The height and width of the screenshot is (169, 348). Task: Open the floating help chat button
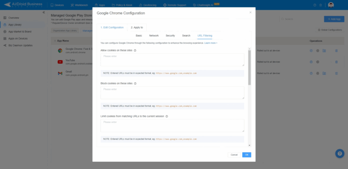pyautogui.click(x=340, y=154)
